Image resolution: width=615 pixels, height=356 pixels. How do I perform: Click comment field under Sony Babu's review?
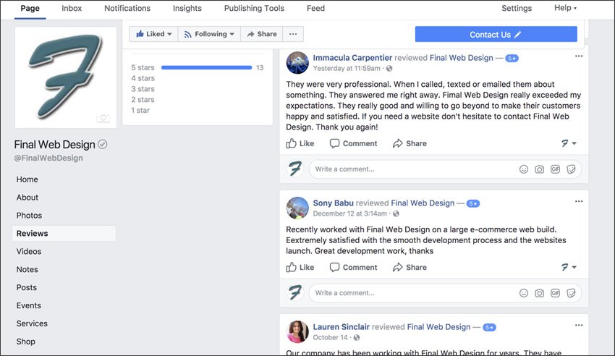[x=445, y=293]
